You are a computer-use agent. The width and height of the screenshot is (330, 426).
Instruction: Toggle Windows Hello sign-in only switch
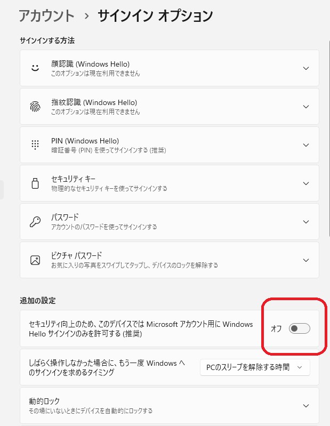pos(299,328)
